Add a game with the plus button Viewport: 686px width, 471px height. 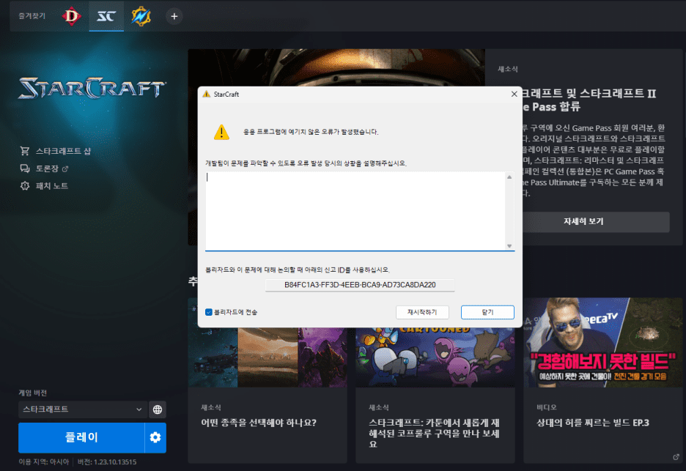(174, 17)
